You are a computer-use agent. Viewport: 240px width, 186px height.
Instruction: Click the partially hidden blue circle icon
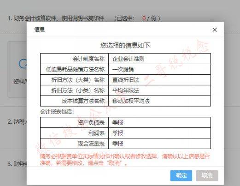pyautogui.click(x=23, y=64)
